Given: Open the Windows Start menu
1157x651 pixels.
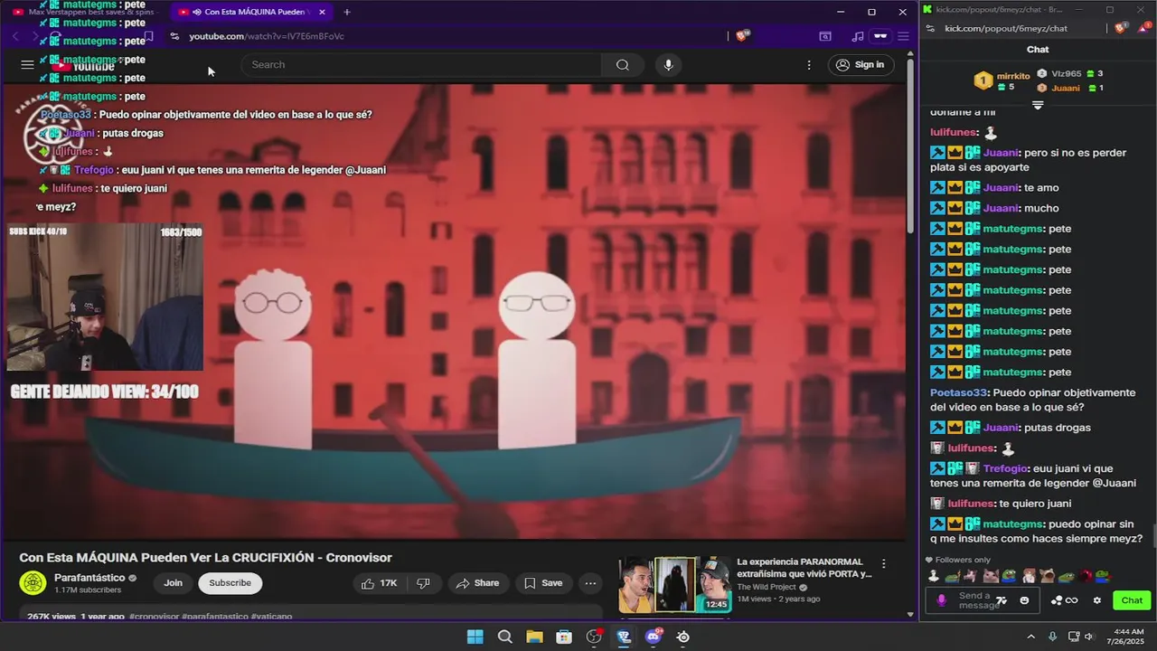Looking at the screenshot, I should (x=475, y=637).
